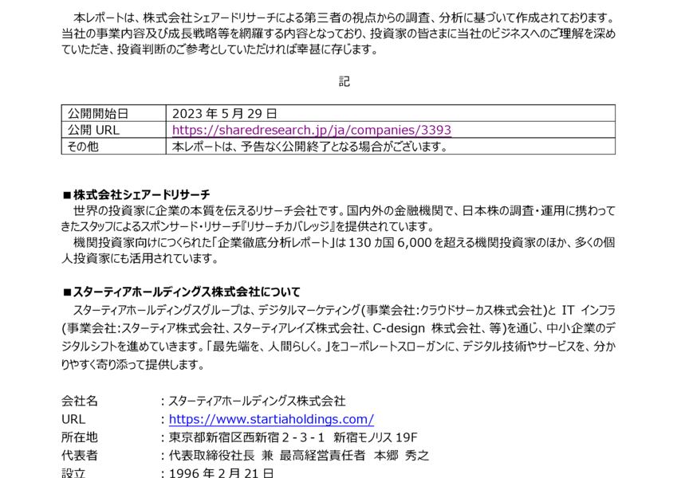
Task: Click the text 'クラウドサーカス株式会社'
Action: click(x=481, y=311)
